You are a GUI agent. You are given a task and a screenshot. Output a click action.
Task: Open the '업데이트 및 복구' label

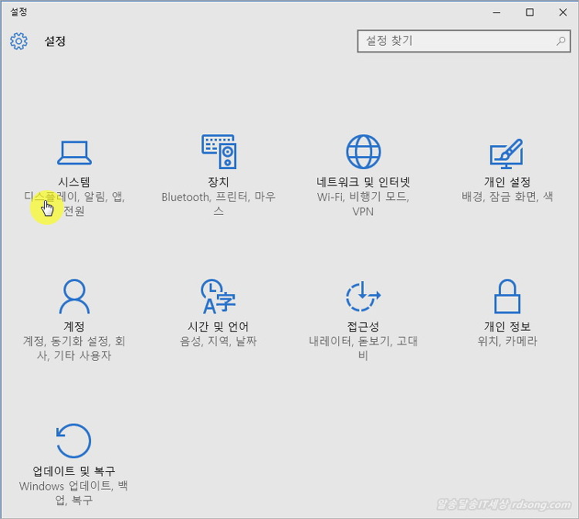coord(74,471)
